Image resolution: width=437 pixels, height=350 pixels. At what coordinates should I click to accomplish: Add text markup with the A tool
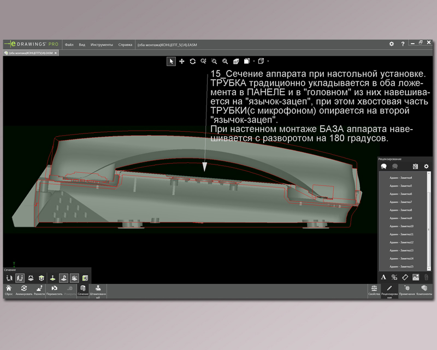click(383, 277)
